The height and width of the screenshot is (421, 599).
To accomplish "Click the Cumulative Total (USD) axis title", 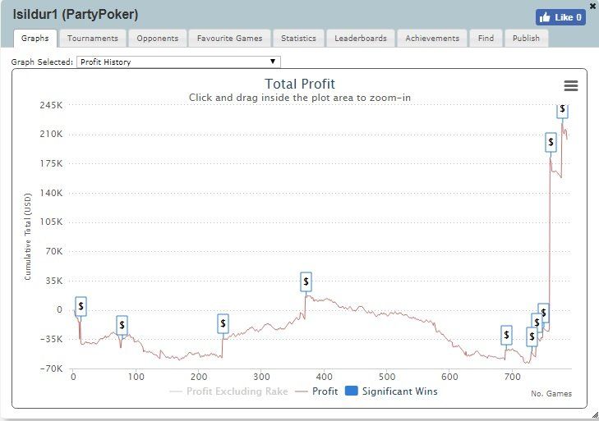I will (x=27, y=236).
